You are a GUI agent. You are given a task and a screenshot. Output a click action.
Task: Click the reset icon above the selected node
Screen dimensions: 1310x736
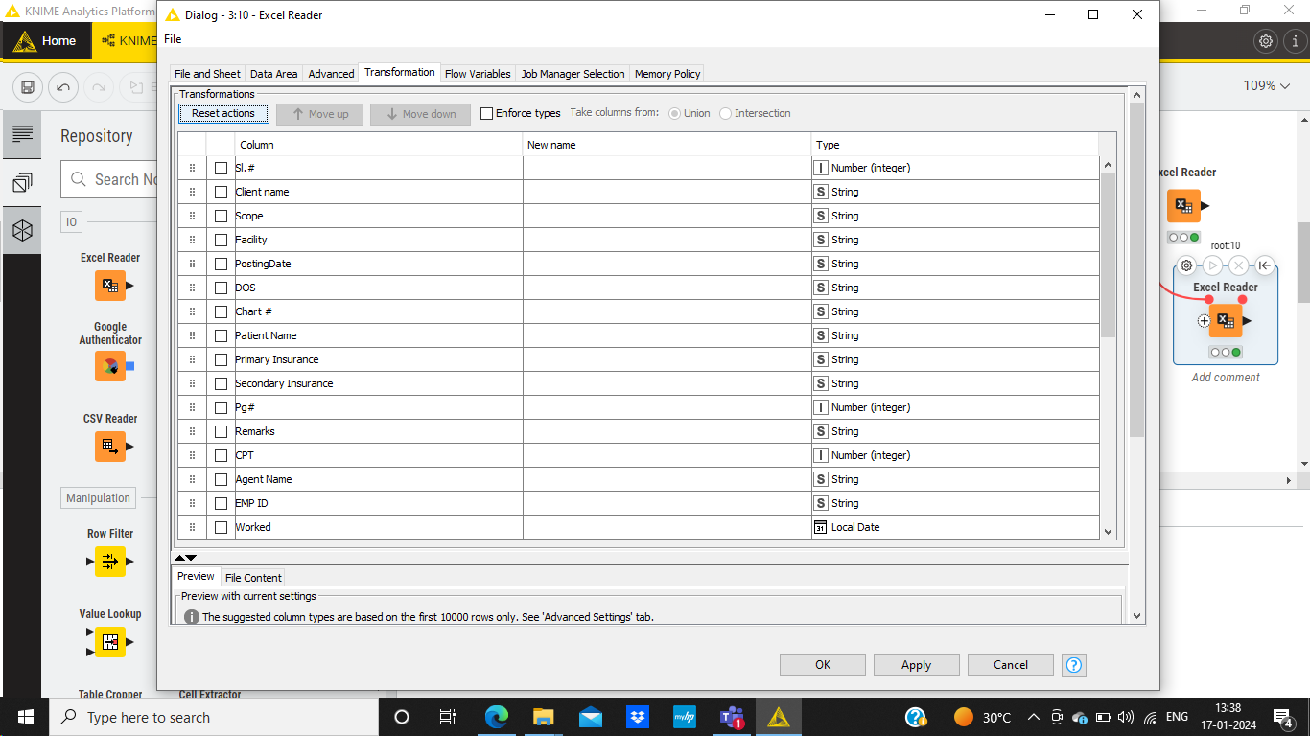pyautogui.click(x=1264, y=265)
